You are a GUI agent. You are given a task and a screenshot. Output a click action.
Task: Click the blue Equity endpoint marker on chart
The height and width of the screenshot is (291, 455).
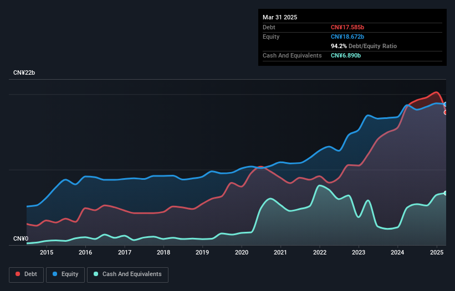446,105
